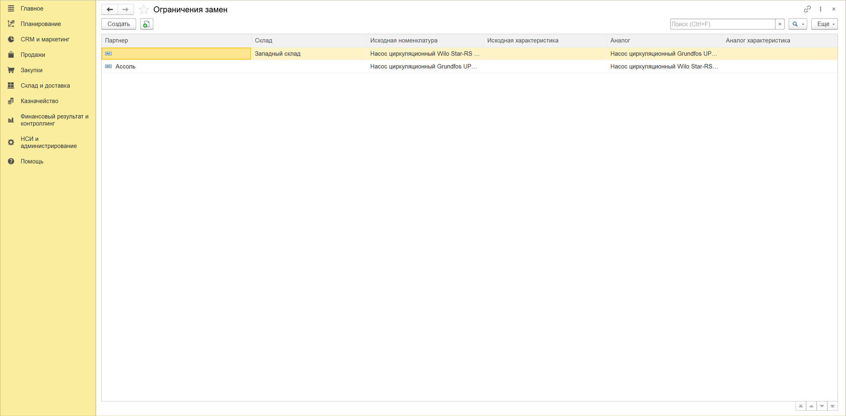
Task: Click the НСИ и администрирование gear icon
Action: [x=11, y=142]
